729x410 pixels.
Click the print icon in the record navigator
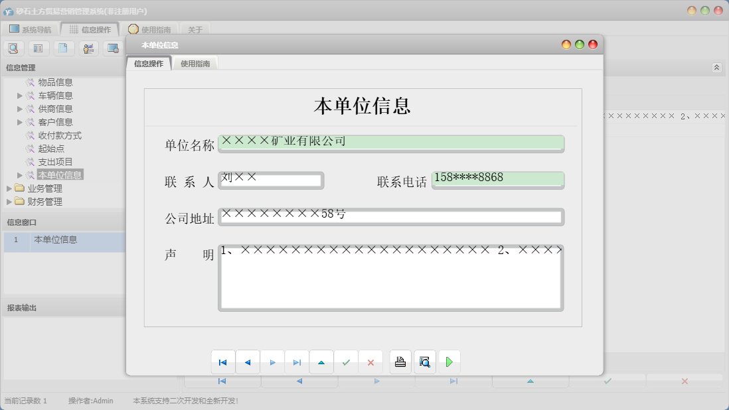click(x=400, y=362)
